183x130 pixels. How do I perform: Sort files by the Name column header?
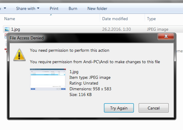click(x=10, y=19)
